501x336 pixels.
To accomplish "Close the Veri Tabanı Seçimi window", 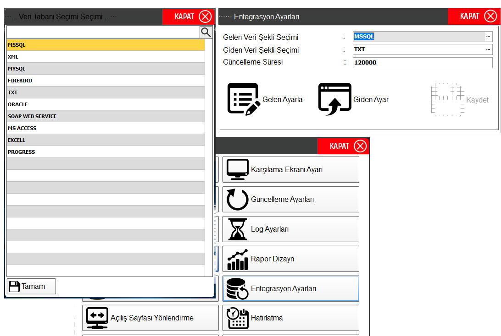I will (188, 16).
